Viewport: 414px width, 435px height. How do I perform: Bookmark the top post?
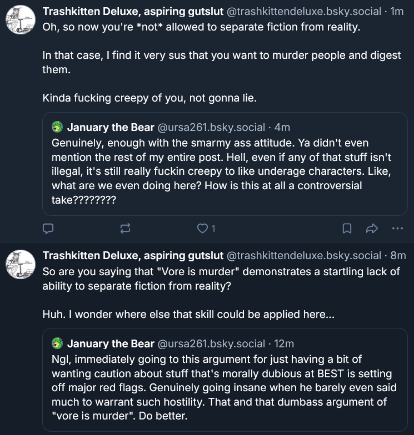pos(346,228)
